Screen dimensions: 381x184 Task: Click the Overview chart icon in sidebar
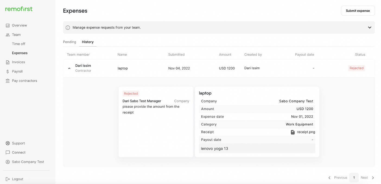coord(8,25)
